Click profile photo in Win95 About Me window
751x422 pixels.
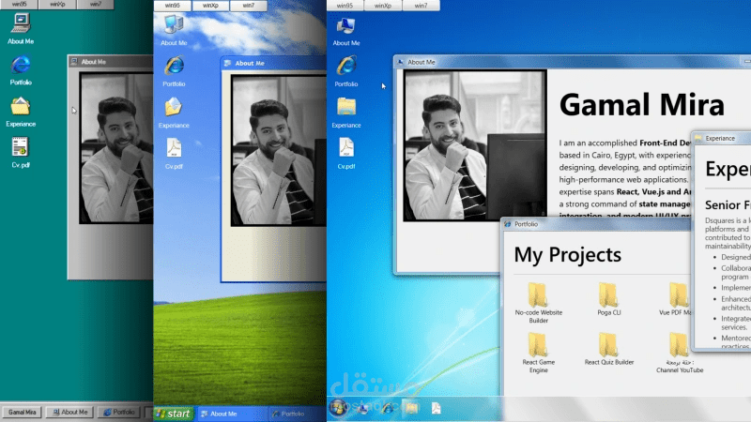coord(116,148)
